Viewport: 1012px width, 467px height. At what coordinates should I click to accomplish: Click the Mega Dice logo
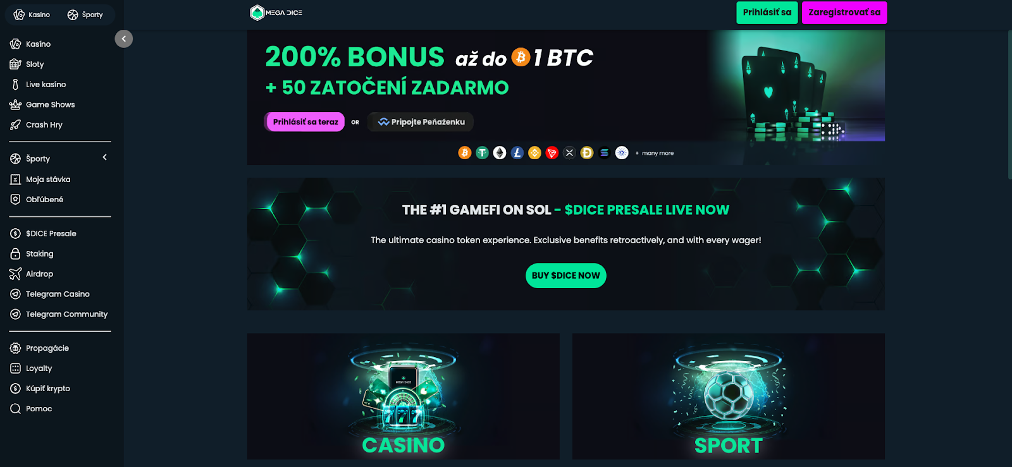point(276,13)
